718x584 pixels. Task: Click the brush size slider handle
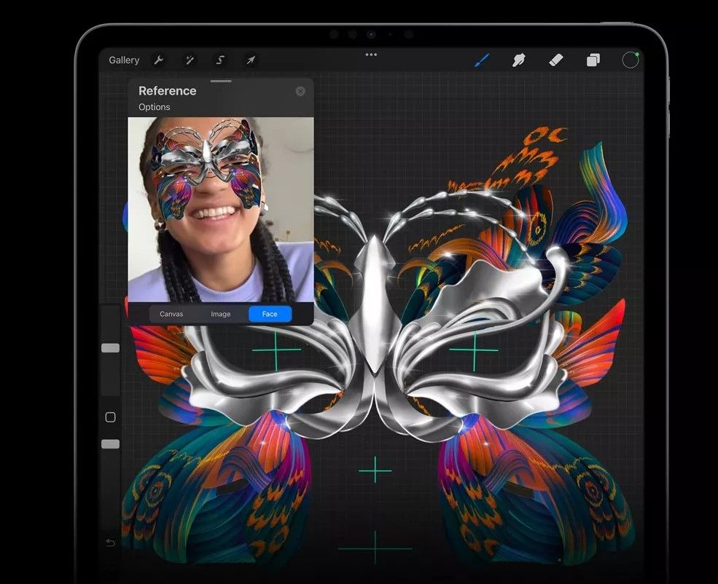[110, 348]
